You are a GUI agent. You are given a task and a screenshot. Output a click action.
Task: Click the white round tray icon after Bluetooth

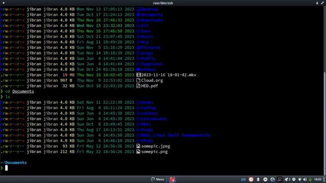[265, 179]
